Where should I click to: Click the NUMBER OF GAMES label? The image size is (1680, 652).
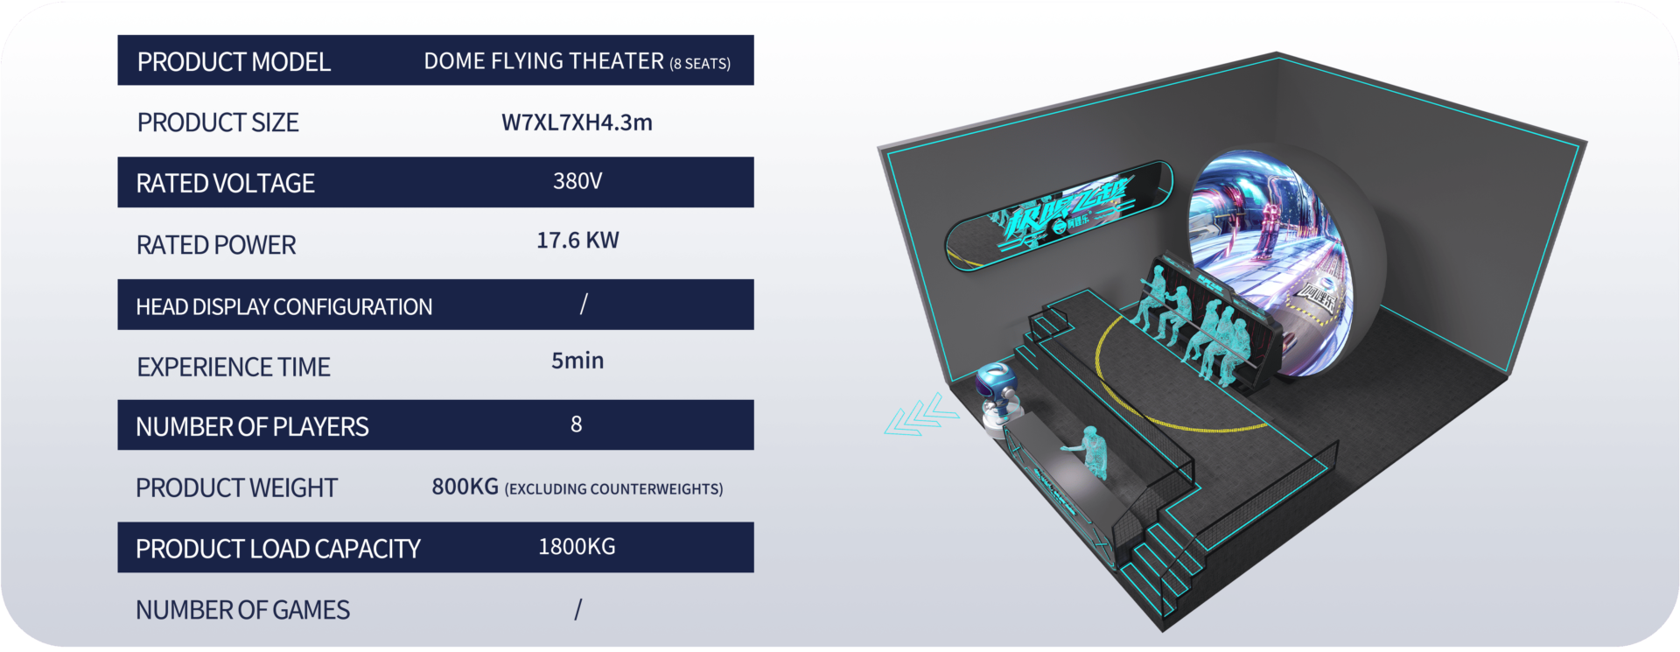(x=242, y=610)
